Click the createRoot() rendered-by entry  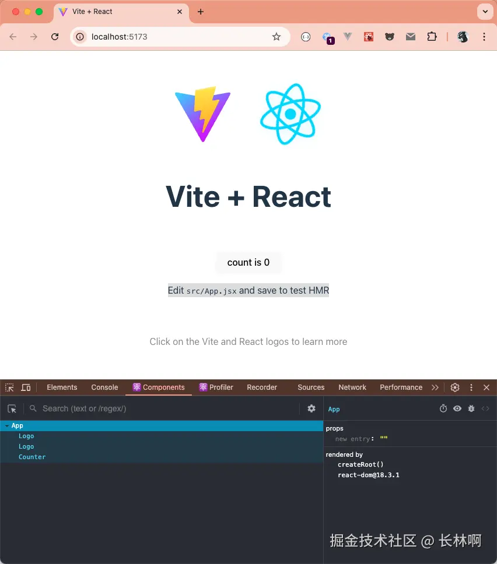pyautogui.click(x=361, y=464)
